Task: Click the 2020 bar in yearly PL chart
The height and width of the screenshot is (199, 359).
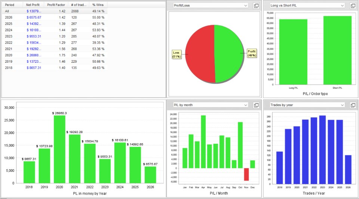Action: coord(59,149)
